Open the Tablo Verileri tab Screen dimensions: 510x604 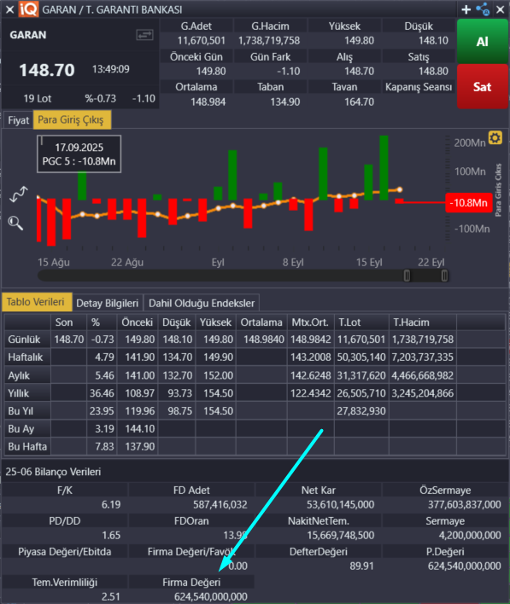pyautogui.click(x=36, y=302)
